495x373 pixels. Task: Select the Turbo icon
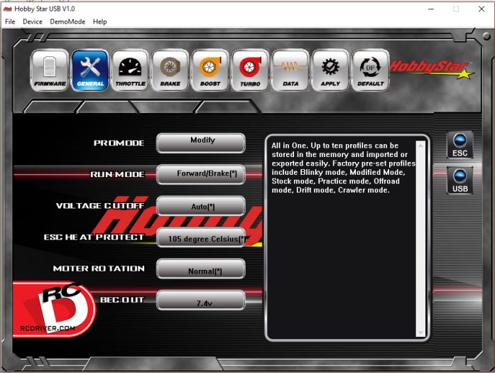coord(249,70)
